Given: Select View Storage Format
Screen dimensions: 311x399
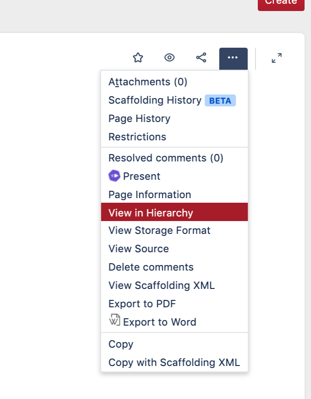Looking at the screenshot, I should pyautogui.click(x=159, y=230).
